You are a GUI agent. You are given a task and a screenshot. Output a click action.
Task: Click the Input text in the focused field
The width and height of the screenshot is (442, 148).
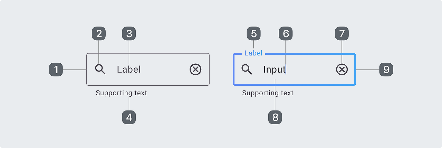[274, 70]
